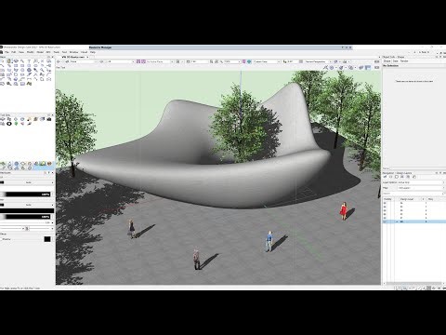
Task: Switch to the Data tab in Object Info
Action: (x=396, y=61)
